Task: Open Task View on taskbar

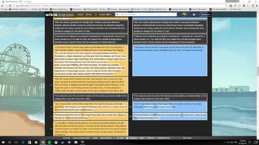Action: coord(16,142)
